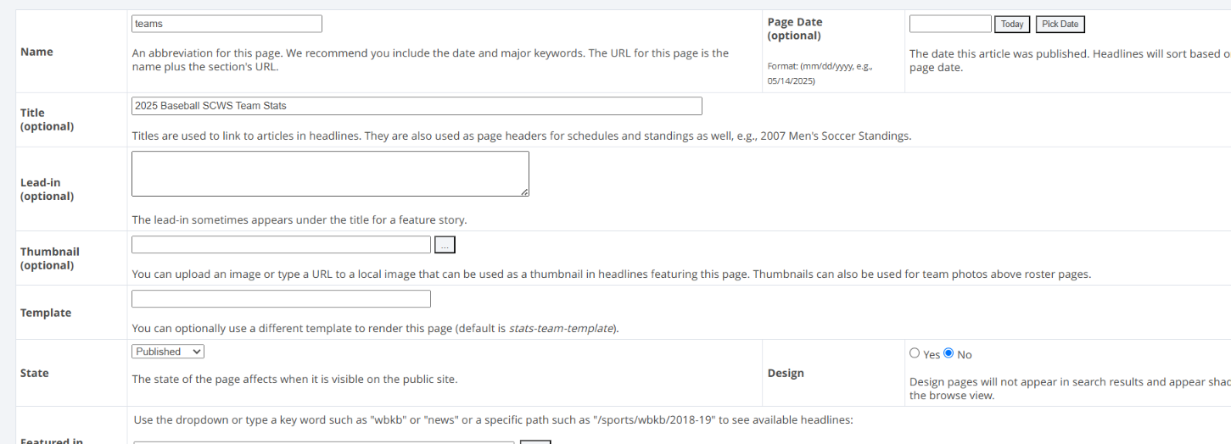Select the Design "No" radio button

tap(948, 353)
